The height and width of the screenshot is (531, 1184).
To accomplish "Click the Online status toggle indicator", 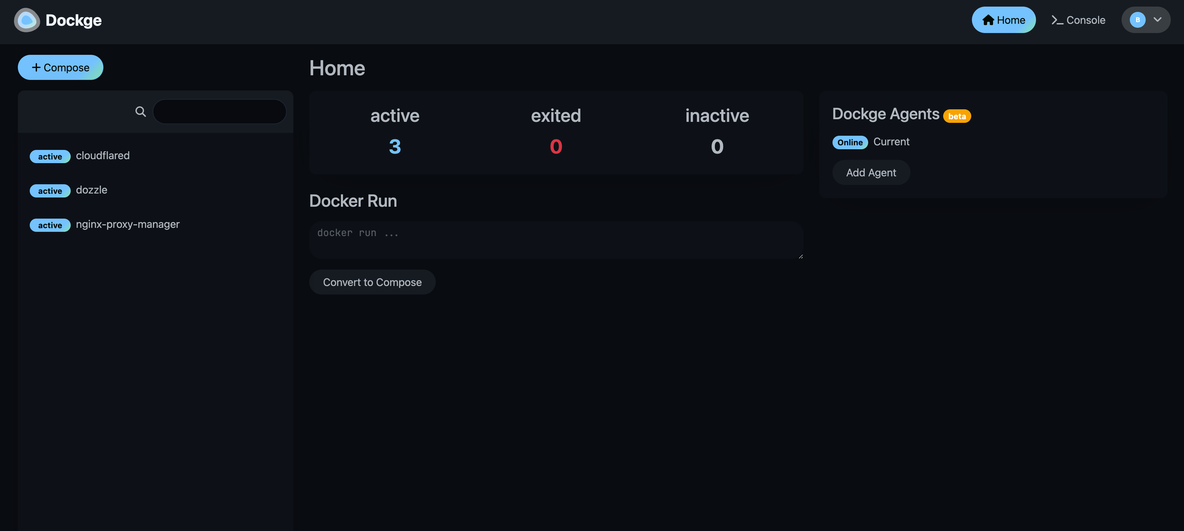I will point(849,142).
